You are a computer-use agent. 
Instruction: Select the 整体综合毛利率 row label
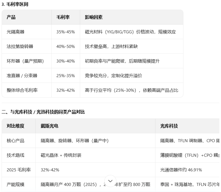click(22, 90)
